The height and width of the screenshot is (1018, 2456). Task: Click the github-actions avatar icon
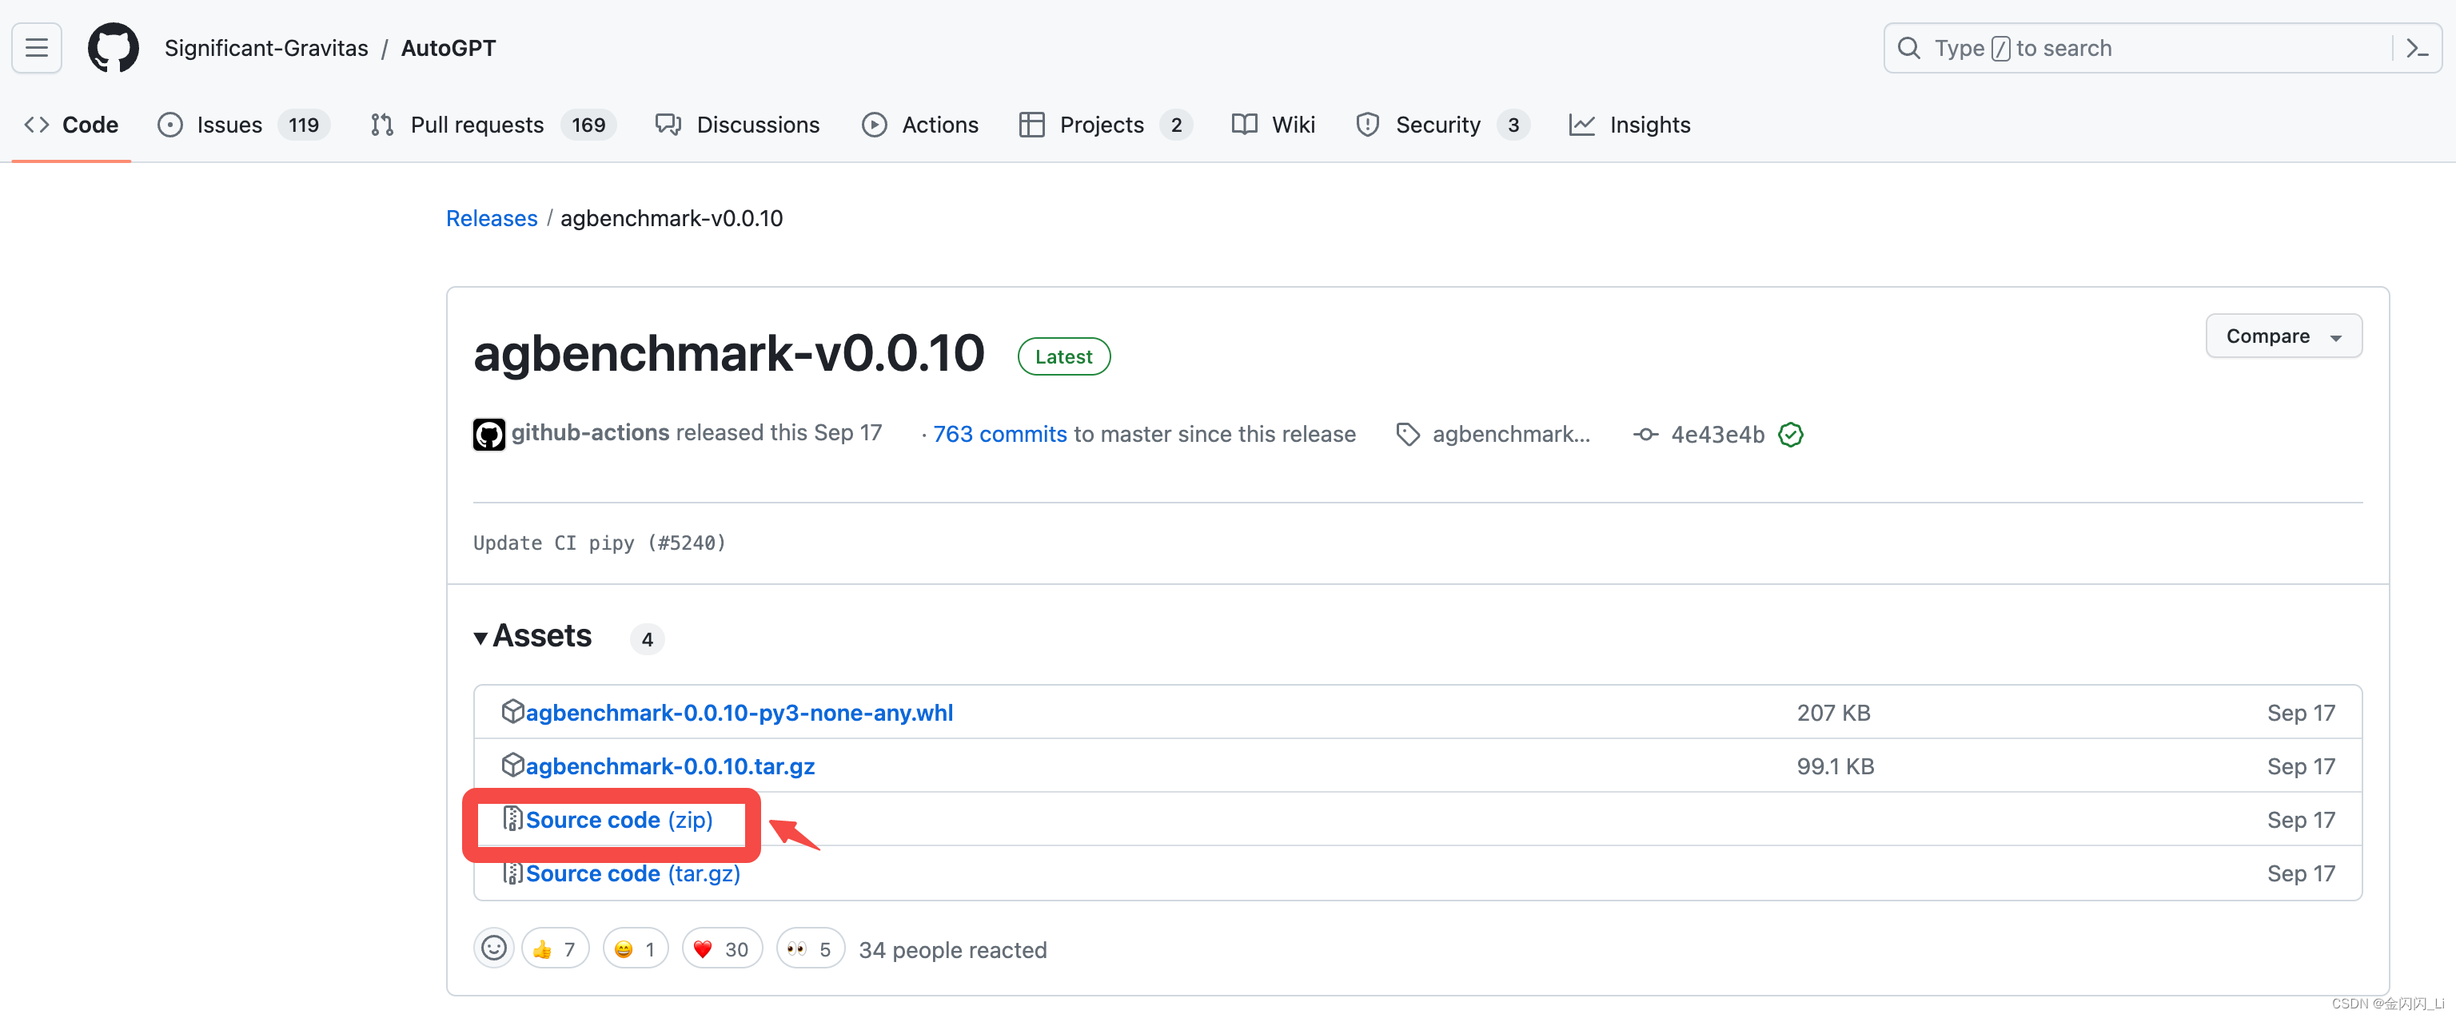(489, 435)
